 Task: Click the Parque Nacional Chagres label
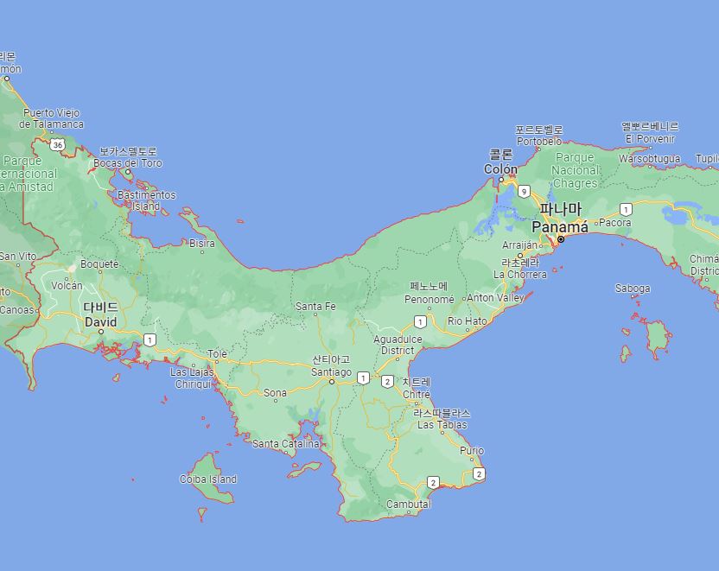pyautogui.click(x=575, y=170)
